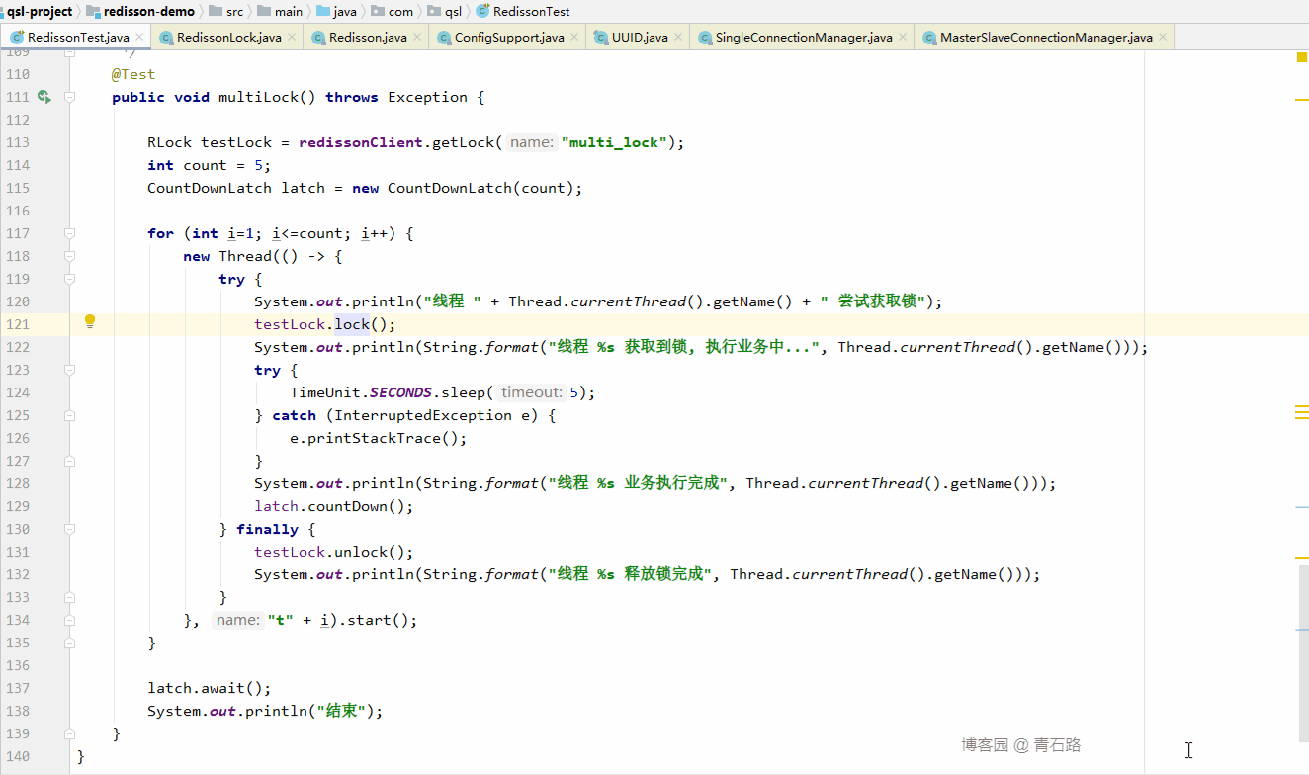Close the RedissonLock.java tab
This screenshot has width=1309, height=775.
point(292,38)
